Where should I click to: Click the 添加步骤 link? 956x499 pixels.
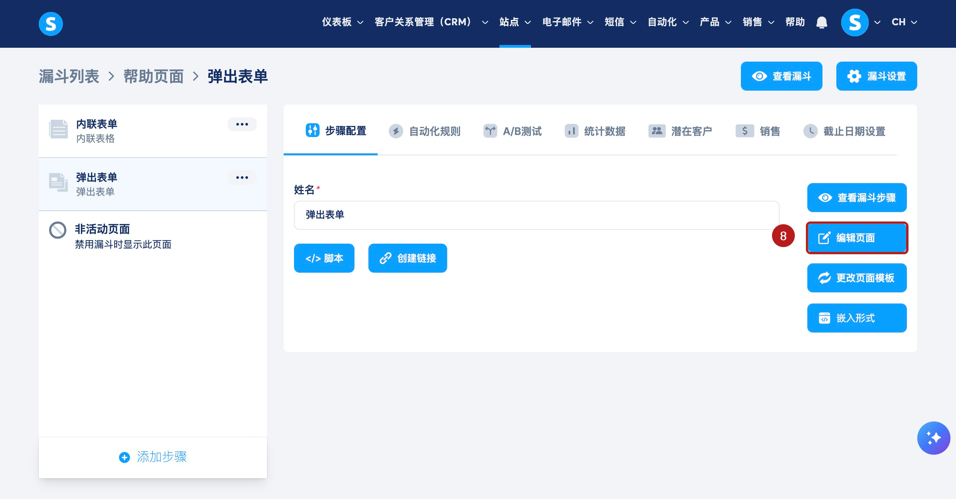point(153,457)
